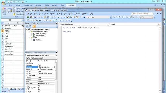Open VBA Help blue question icon

(x=84, y=17)
